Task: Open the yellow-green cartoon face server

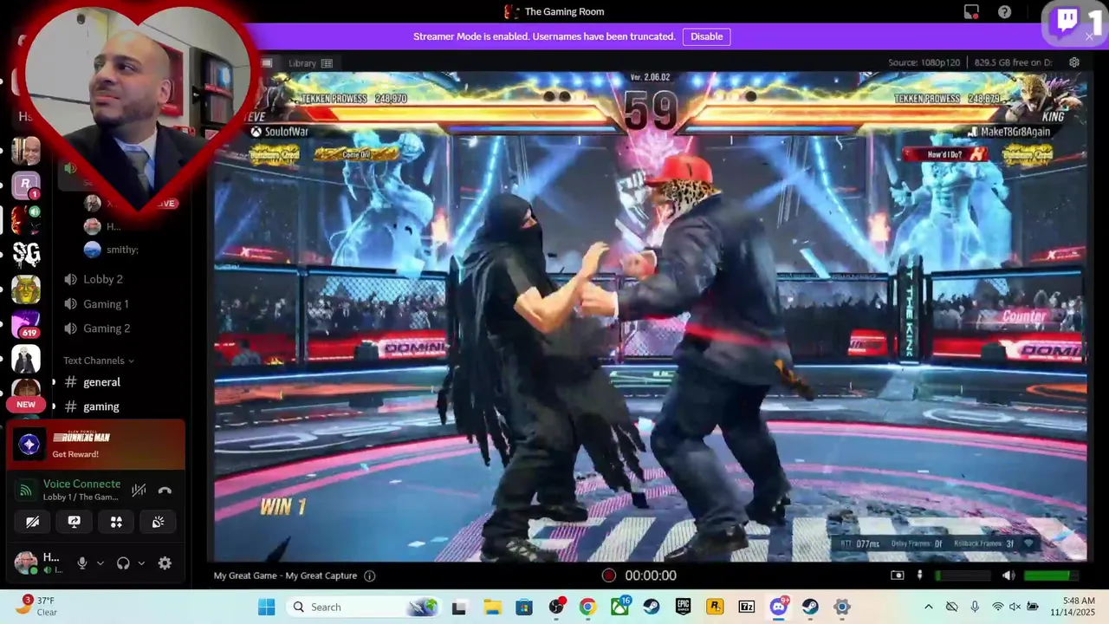Action: click(26, 289)
